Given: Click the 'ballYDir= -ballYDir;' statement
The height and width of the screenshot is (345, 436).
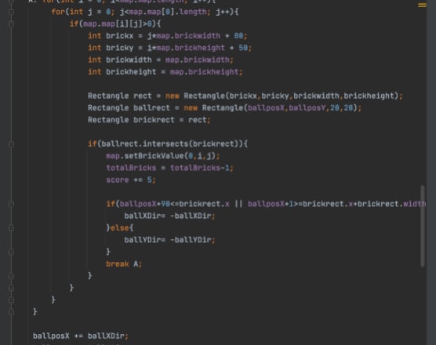Looking at the screenshot, I should (169, 240).
